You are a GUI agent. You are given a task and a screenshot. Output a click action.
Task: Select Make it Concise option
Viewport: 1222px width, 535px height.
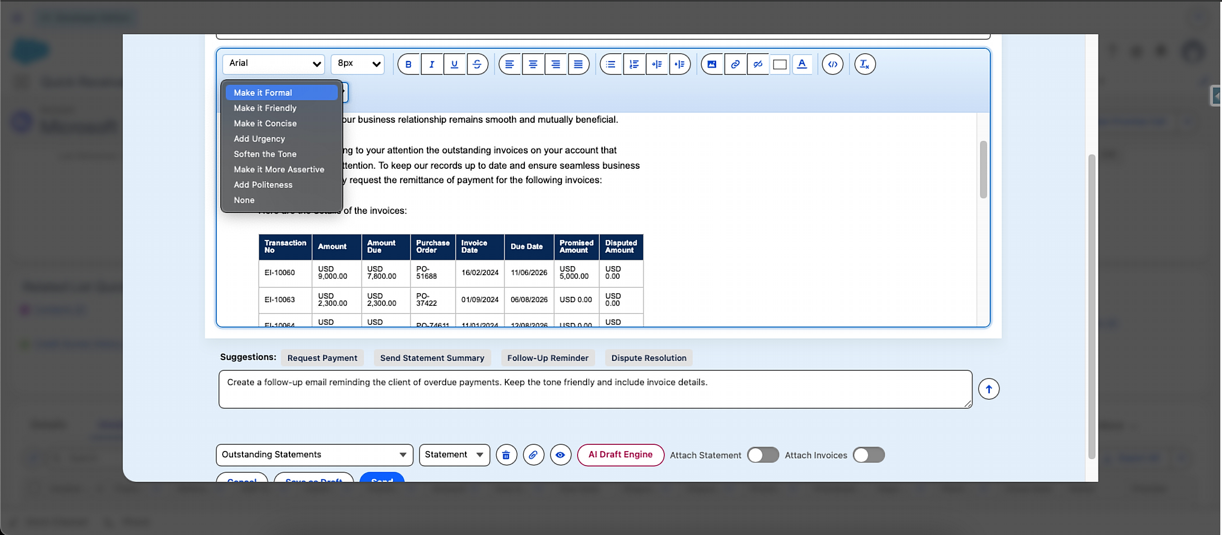pos(282,123)
